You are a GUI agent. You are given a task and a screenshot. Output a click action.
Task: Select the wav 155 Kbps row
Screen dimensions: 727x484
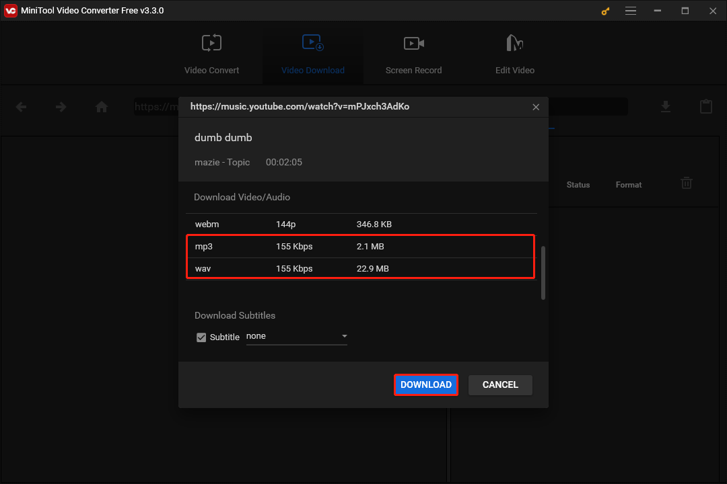click(361, 269)
